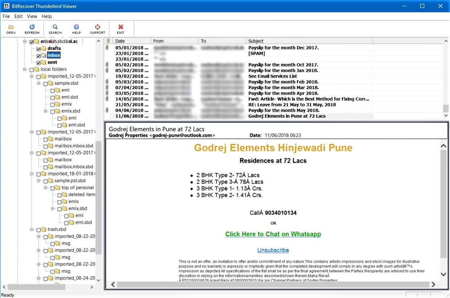Click folder tree scroll down arrow
450x298 pixels.
[x=98, y=280]
